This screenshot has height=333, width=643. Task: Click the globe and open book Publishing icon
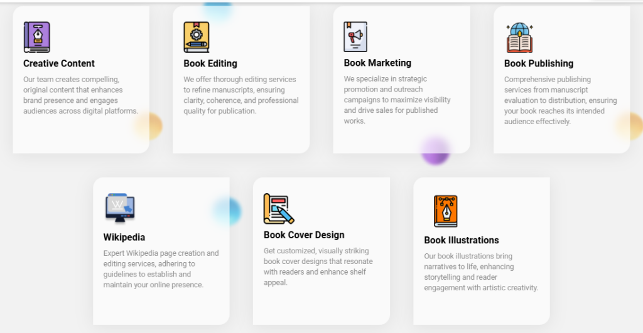click(x=519, y=38)
